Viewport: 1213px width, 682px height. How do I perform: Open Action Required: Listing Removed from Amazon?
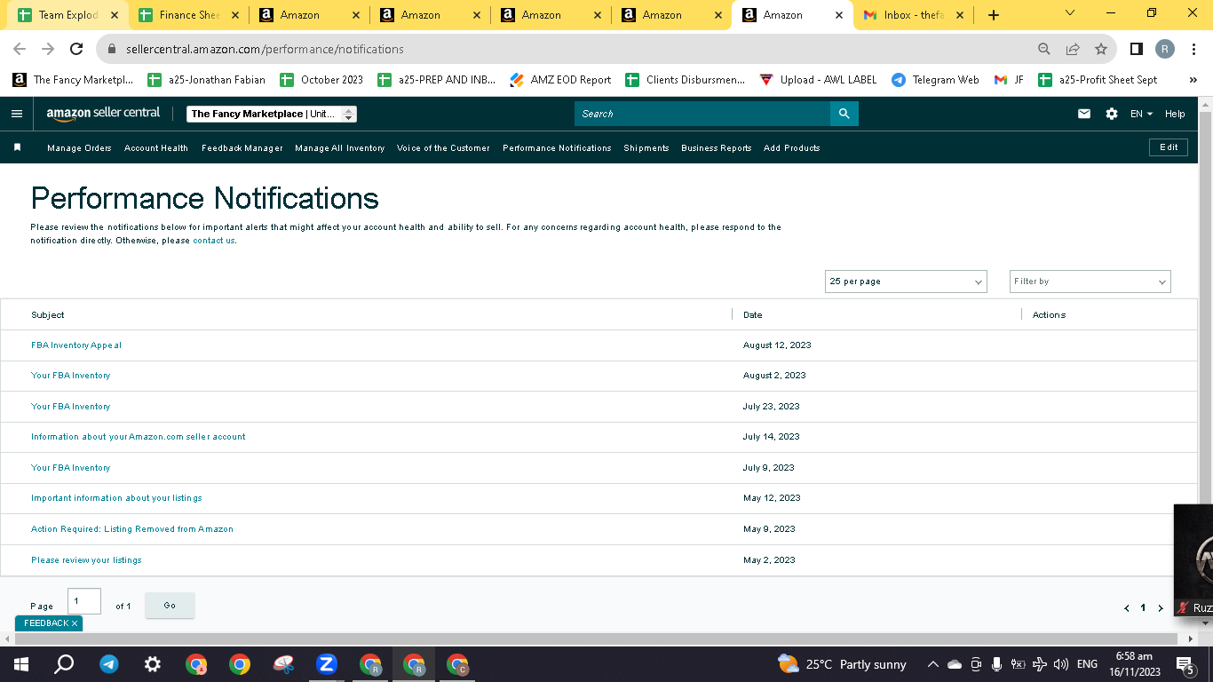tap(132, 529)
